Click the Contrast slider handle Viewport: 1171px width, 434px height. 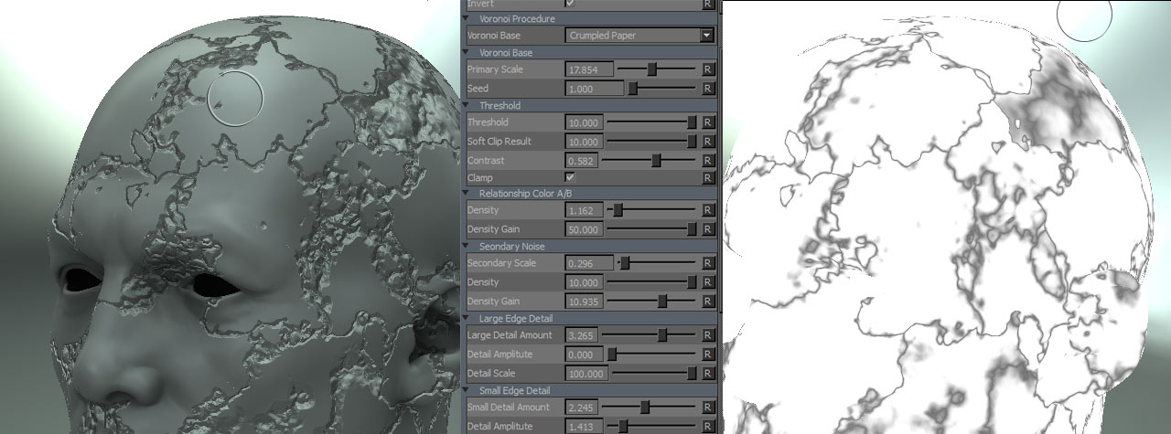tap(656, 161)
